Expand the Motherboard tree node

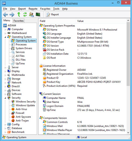[x=5, y=33]
